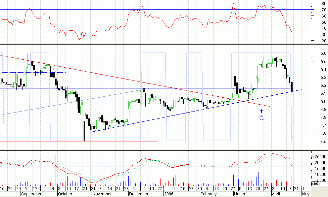Click the 4.5 price axis label

click(324, 141)
